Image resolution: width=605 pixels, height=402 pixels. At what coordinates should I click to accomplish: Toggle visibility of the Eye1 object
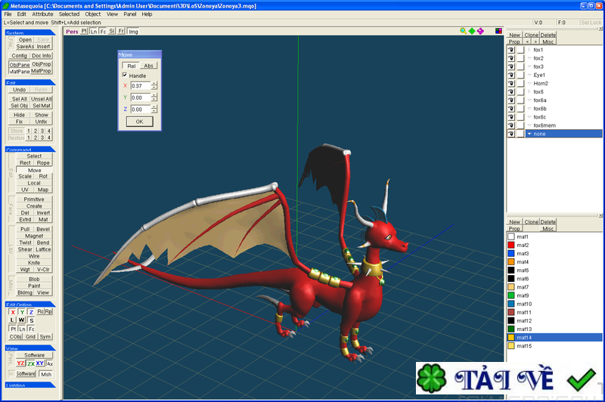coord(510,75)
